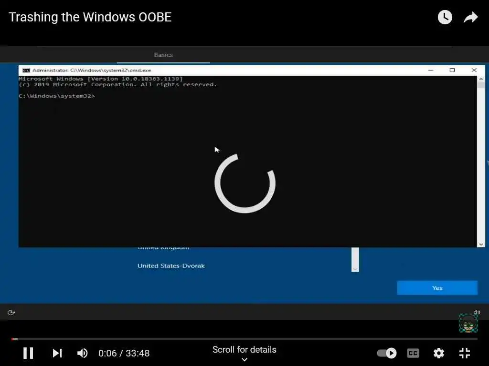Share this video
The image size is (489, 366).
click(470, 17)
